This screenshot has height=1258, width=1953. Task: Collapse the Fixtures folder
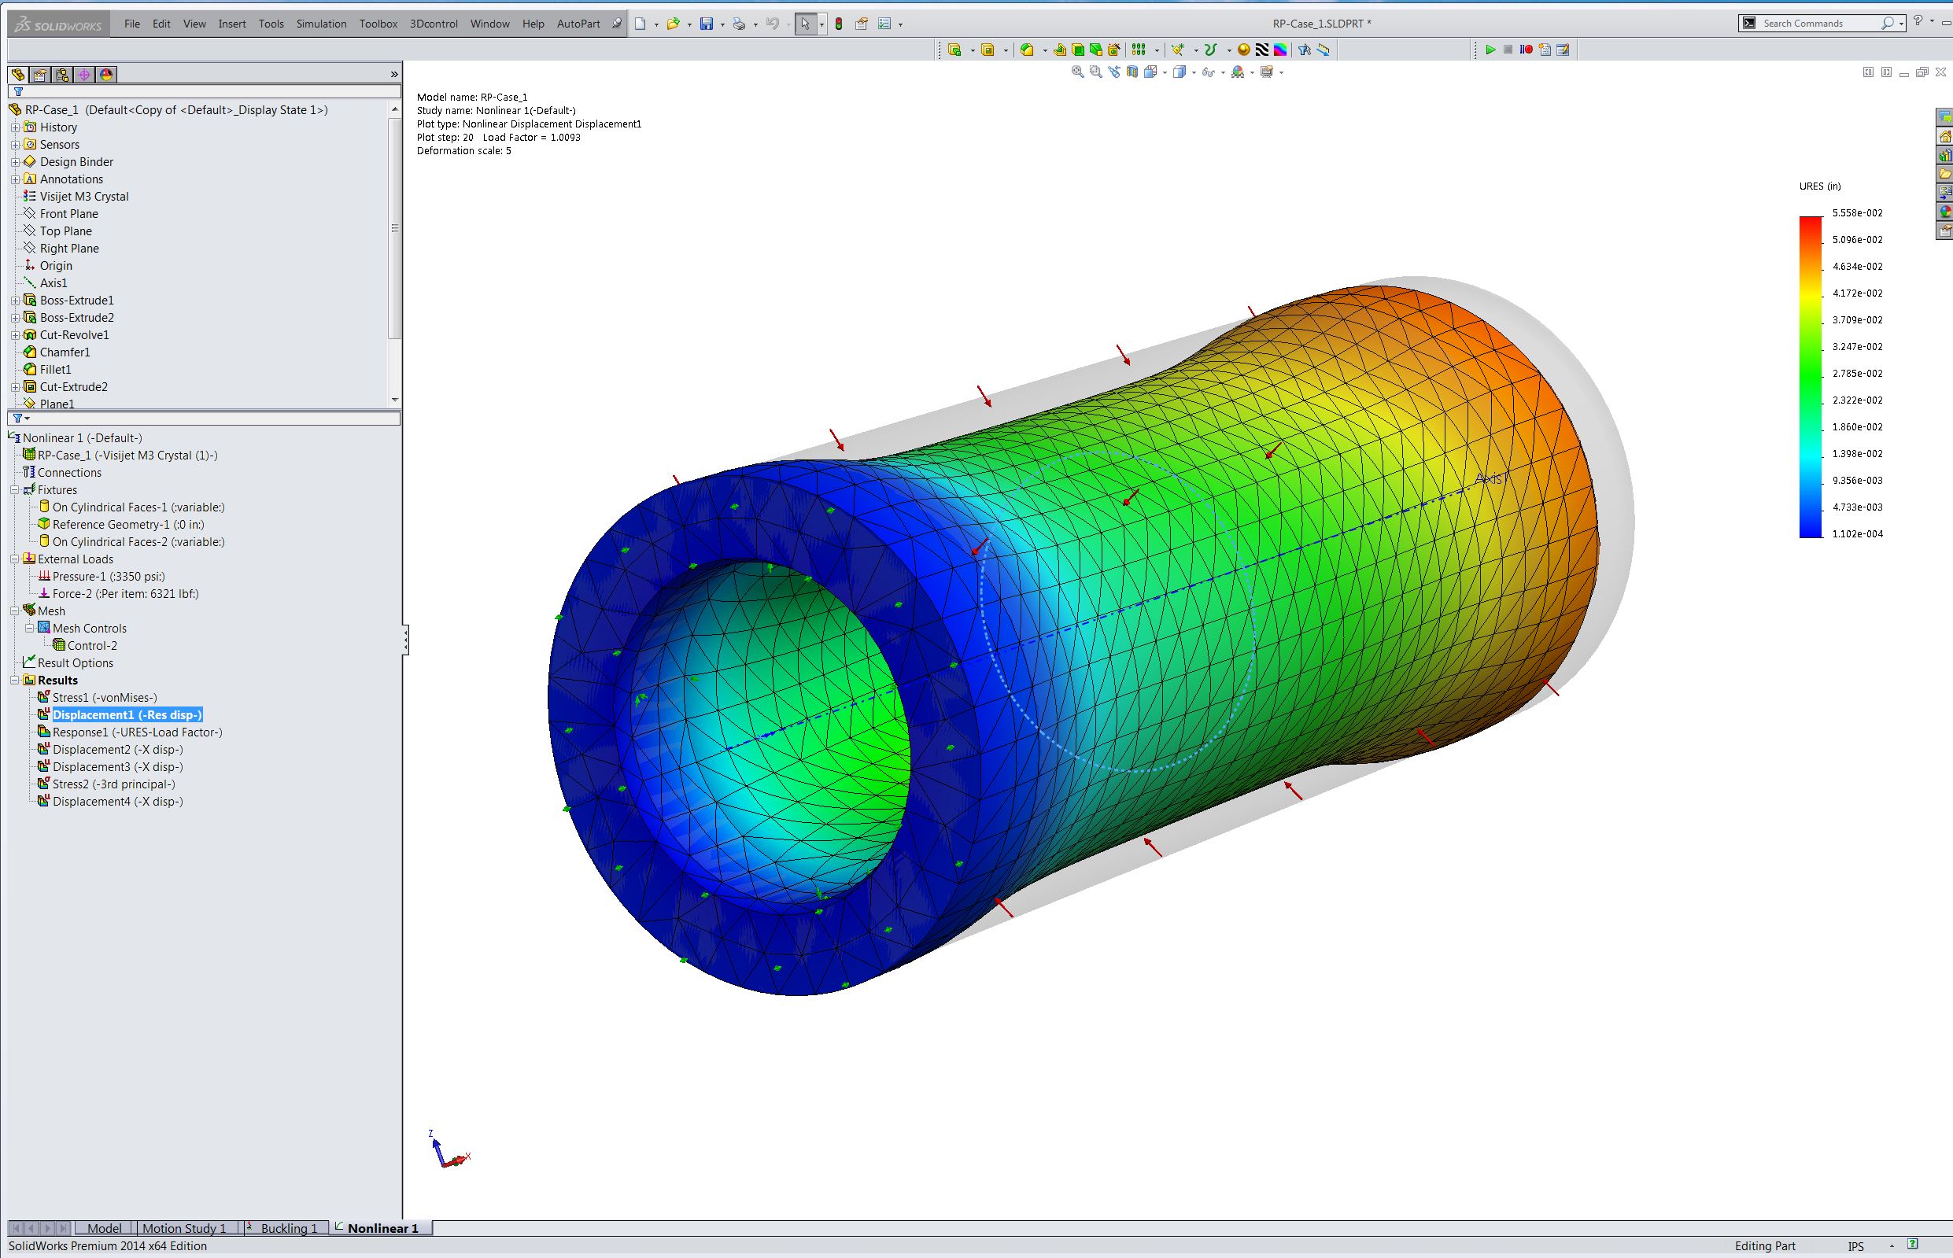(15, 490)
